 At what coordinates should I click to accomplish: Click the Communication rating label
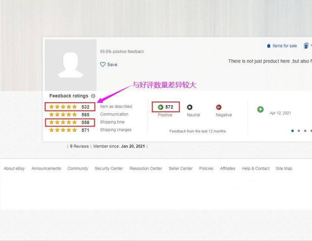114,114
